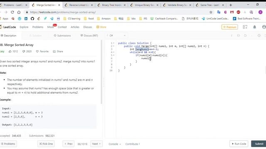Like the problem with thumbs-up 1012
Image resolution: width=266 pixels, height=149 pixels.
pos(13,51)
